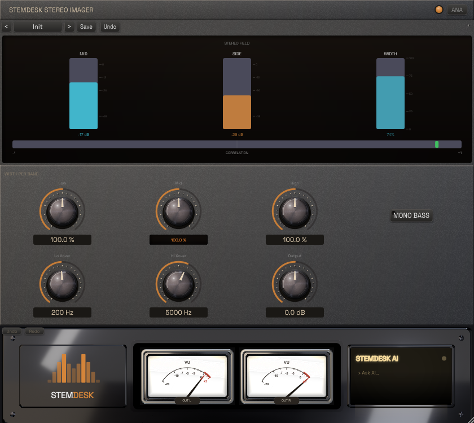Click the cyan MID level meter
The image size is (474, 423).
(x=84, y=94)
